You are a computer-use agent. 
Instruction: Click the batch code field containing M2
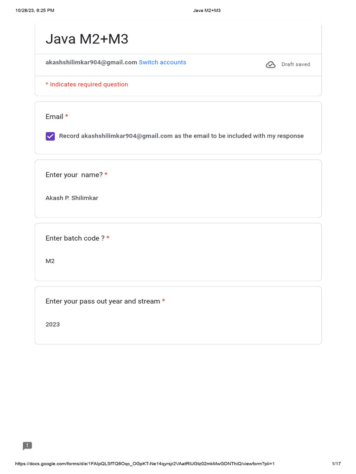tap(50, 261)
